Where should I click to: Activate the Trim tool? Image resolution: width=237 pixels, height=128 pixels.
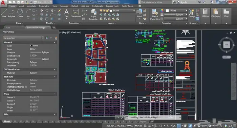pos(52,11)
